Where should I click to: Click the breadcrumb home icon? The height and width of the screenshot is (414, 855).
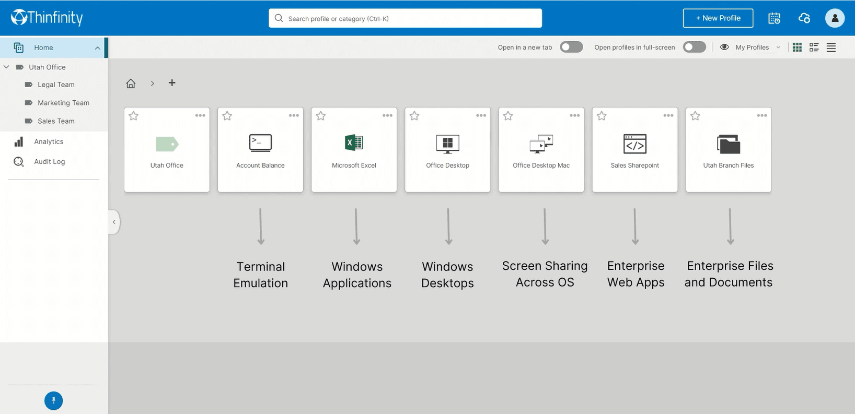click(131, 84)
